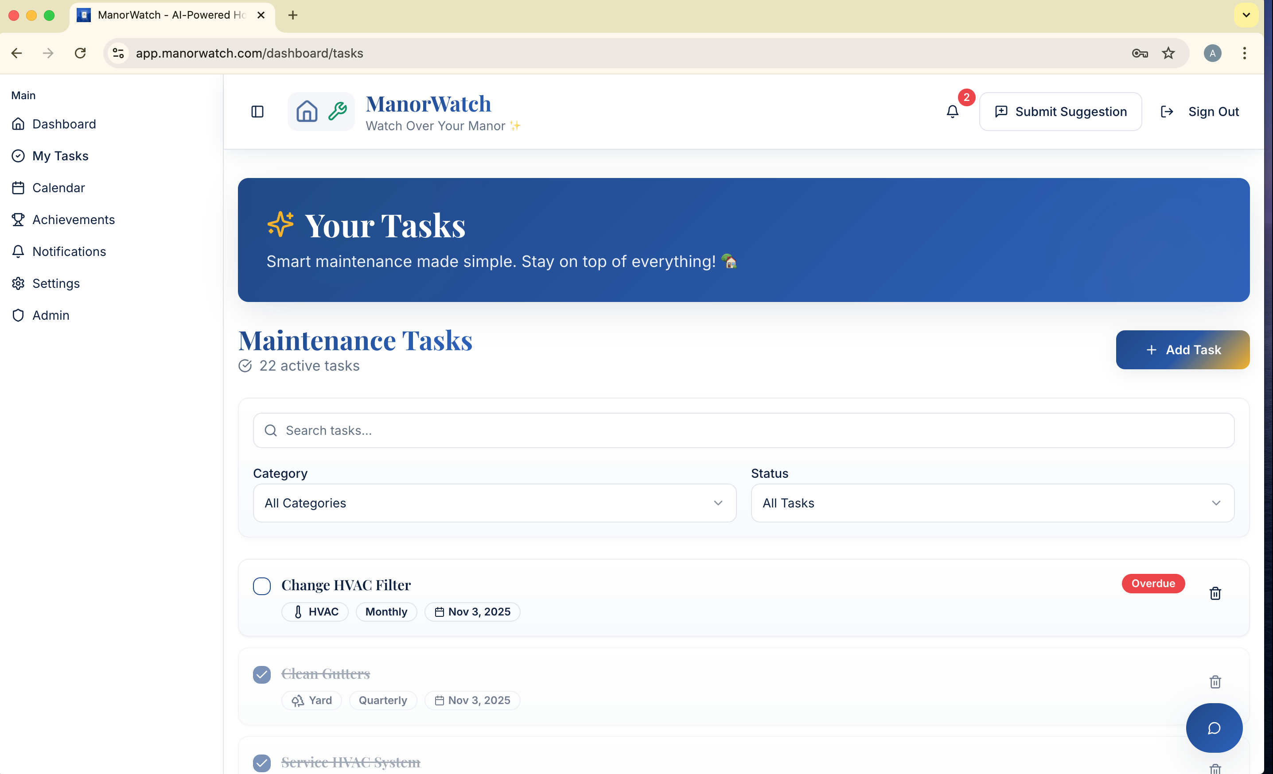This screenshot has height=774, width=1273.
Task: Click the house icon in the ManorWatch logo
Action: tap(307, 111)
